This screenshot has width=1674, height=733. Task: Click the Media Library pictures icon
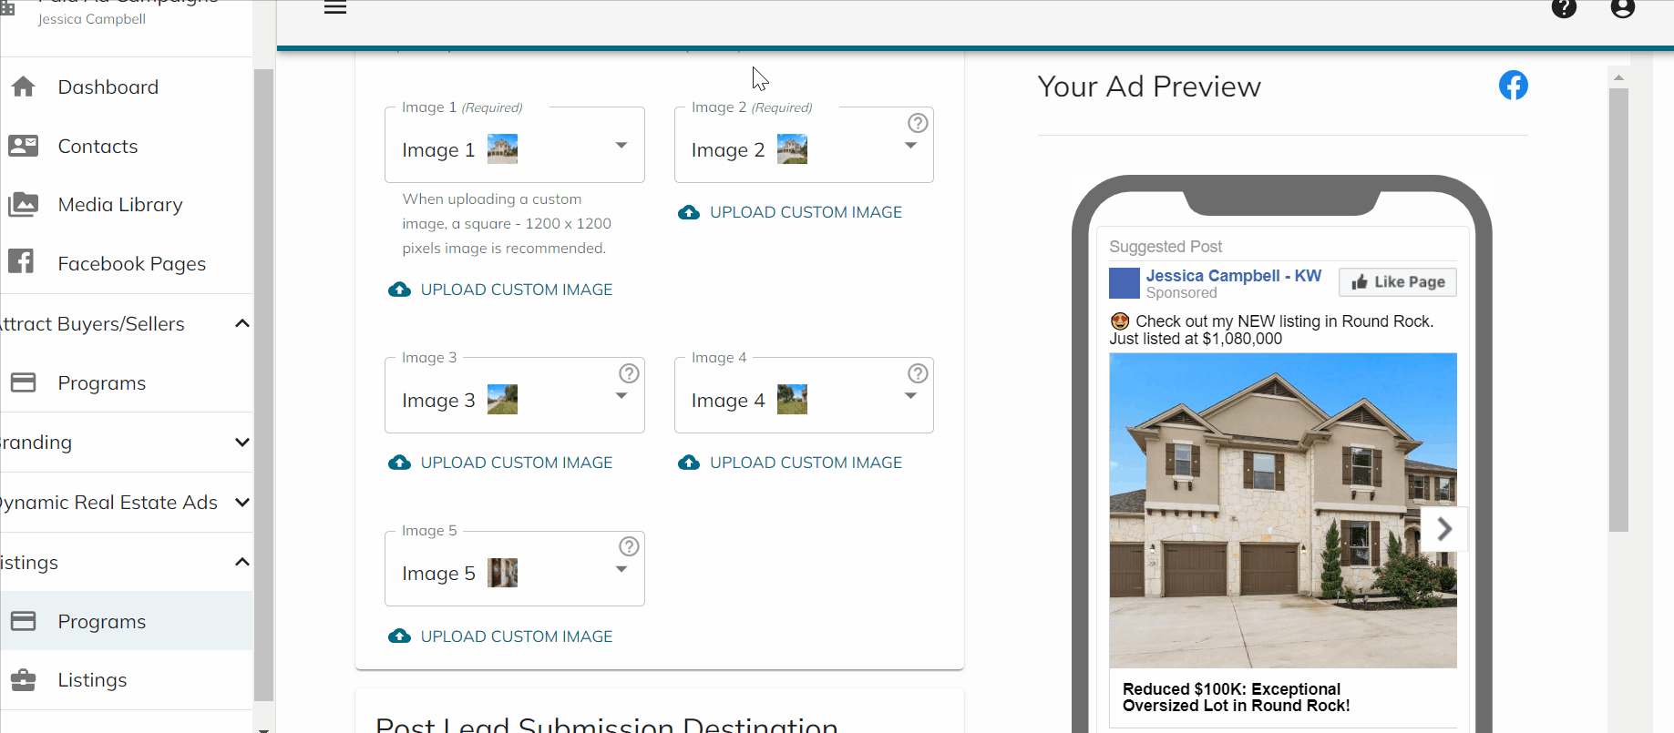24,204
